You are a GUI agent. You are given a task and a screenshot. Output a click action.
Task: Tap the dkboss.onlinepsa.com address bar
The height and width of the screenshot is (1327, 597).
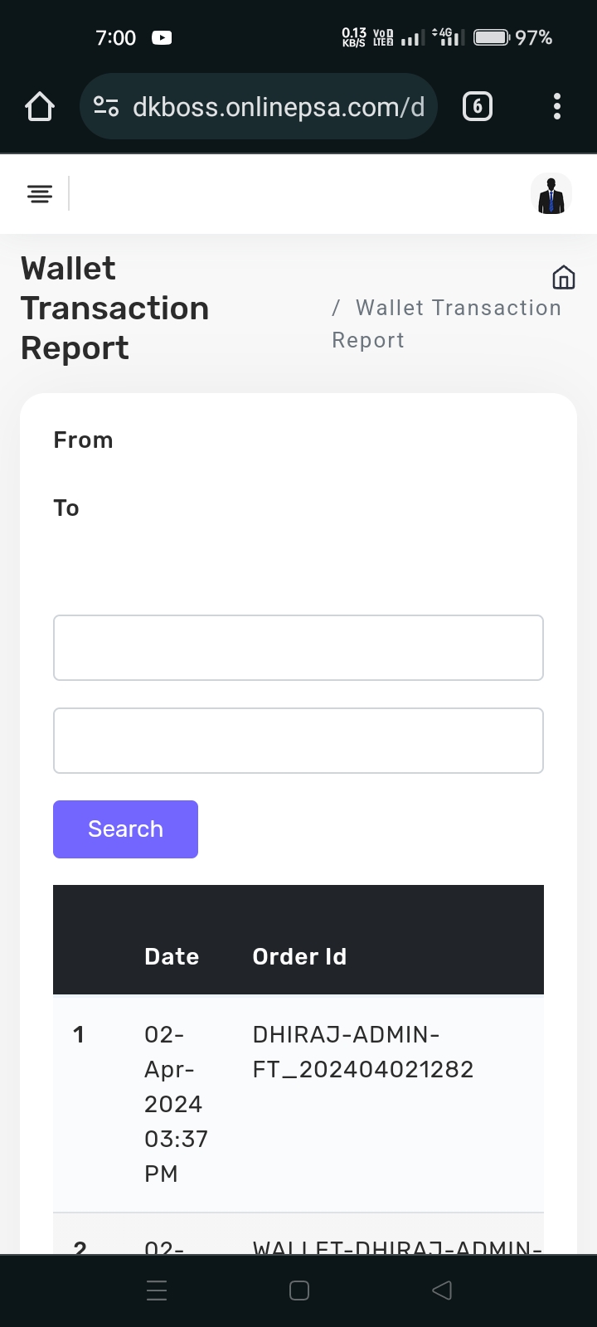tap(278, 107)
